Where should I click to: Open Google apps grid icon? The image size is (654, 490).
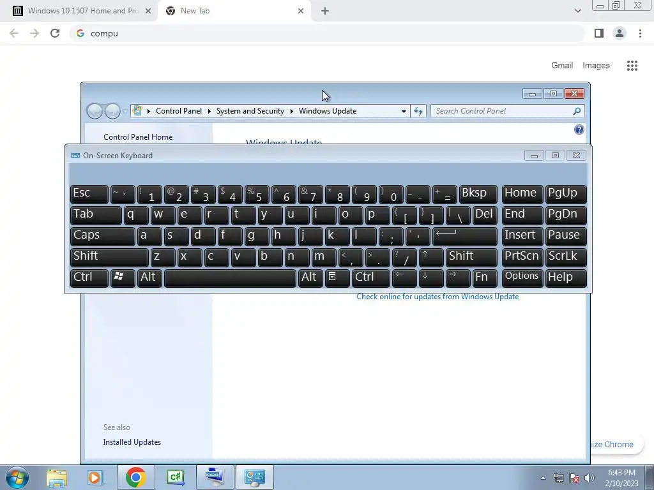pos(632,66)
